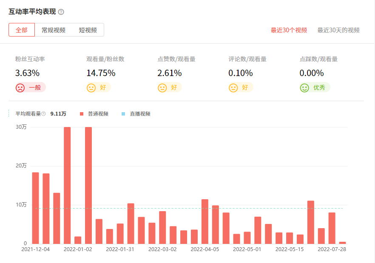Click the 2021-12-04 axis label
Screen dimensions: 375x263
(x=36, y=250)
